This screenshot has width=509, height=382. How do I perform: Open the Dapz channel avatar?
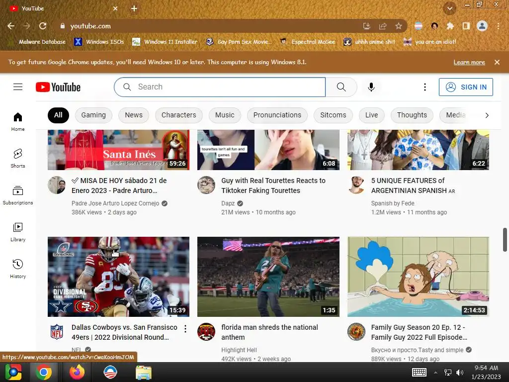point(206,185)
